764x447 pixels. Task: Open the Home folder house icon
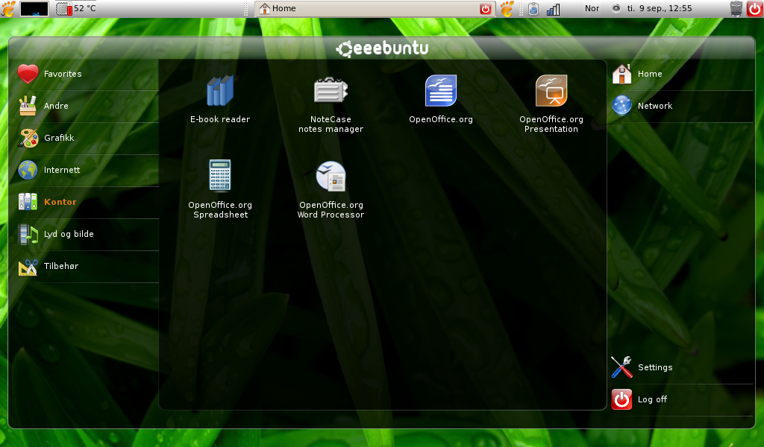coord(621,74)
